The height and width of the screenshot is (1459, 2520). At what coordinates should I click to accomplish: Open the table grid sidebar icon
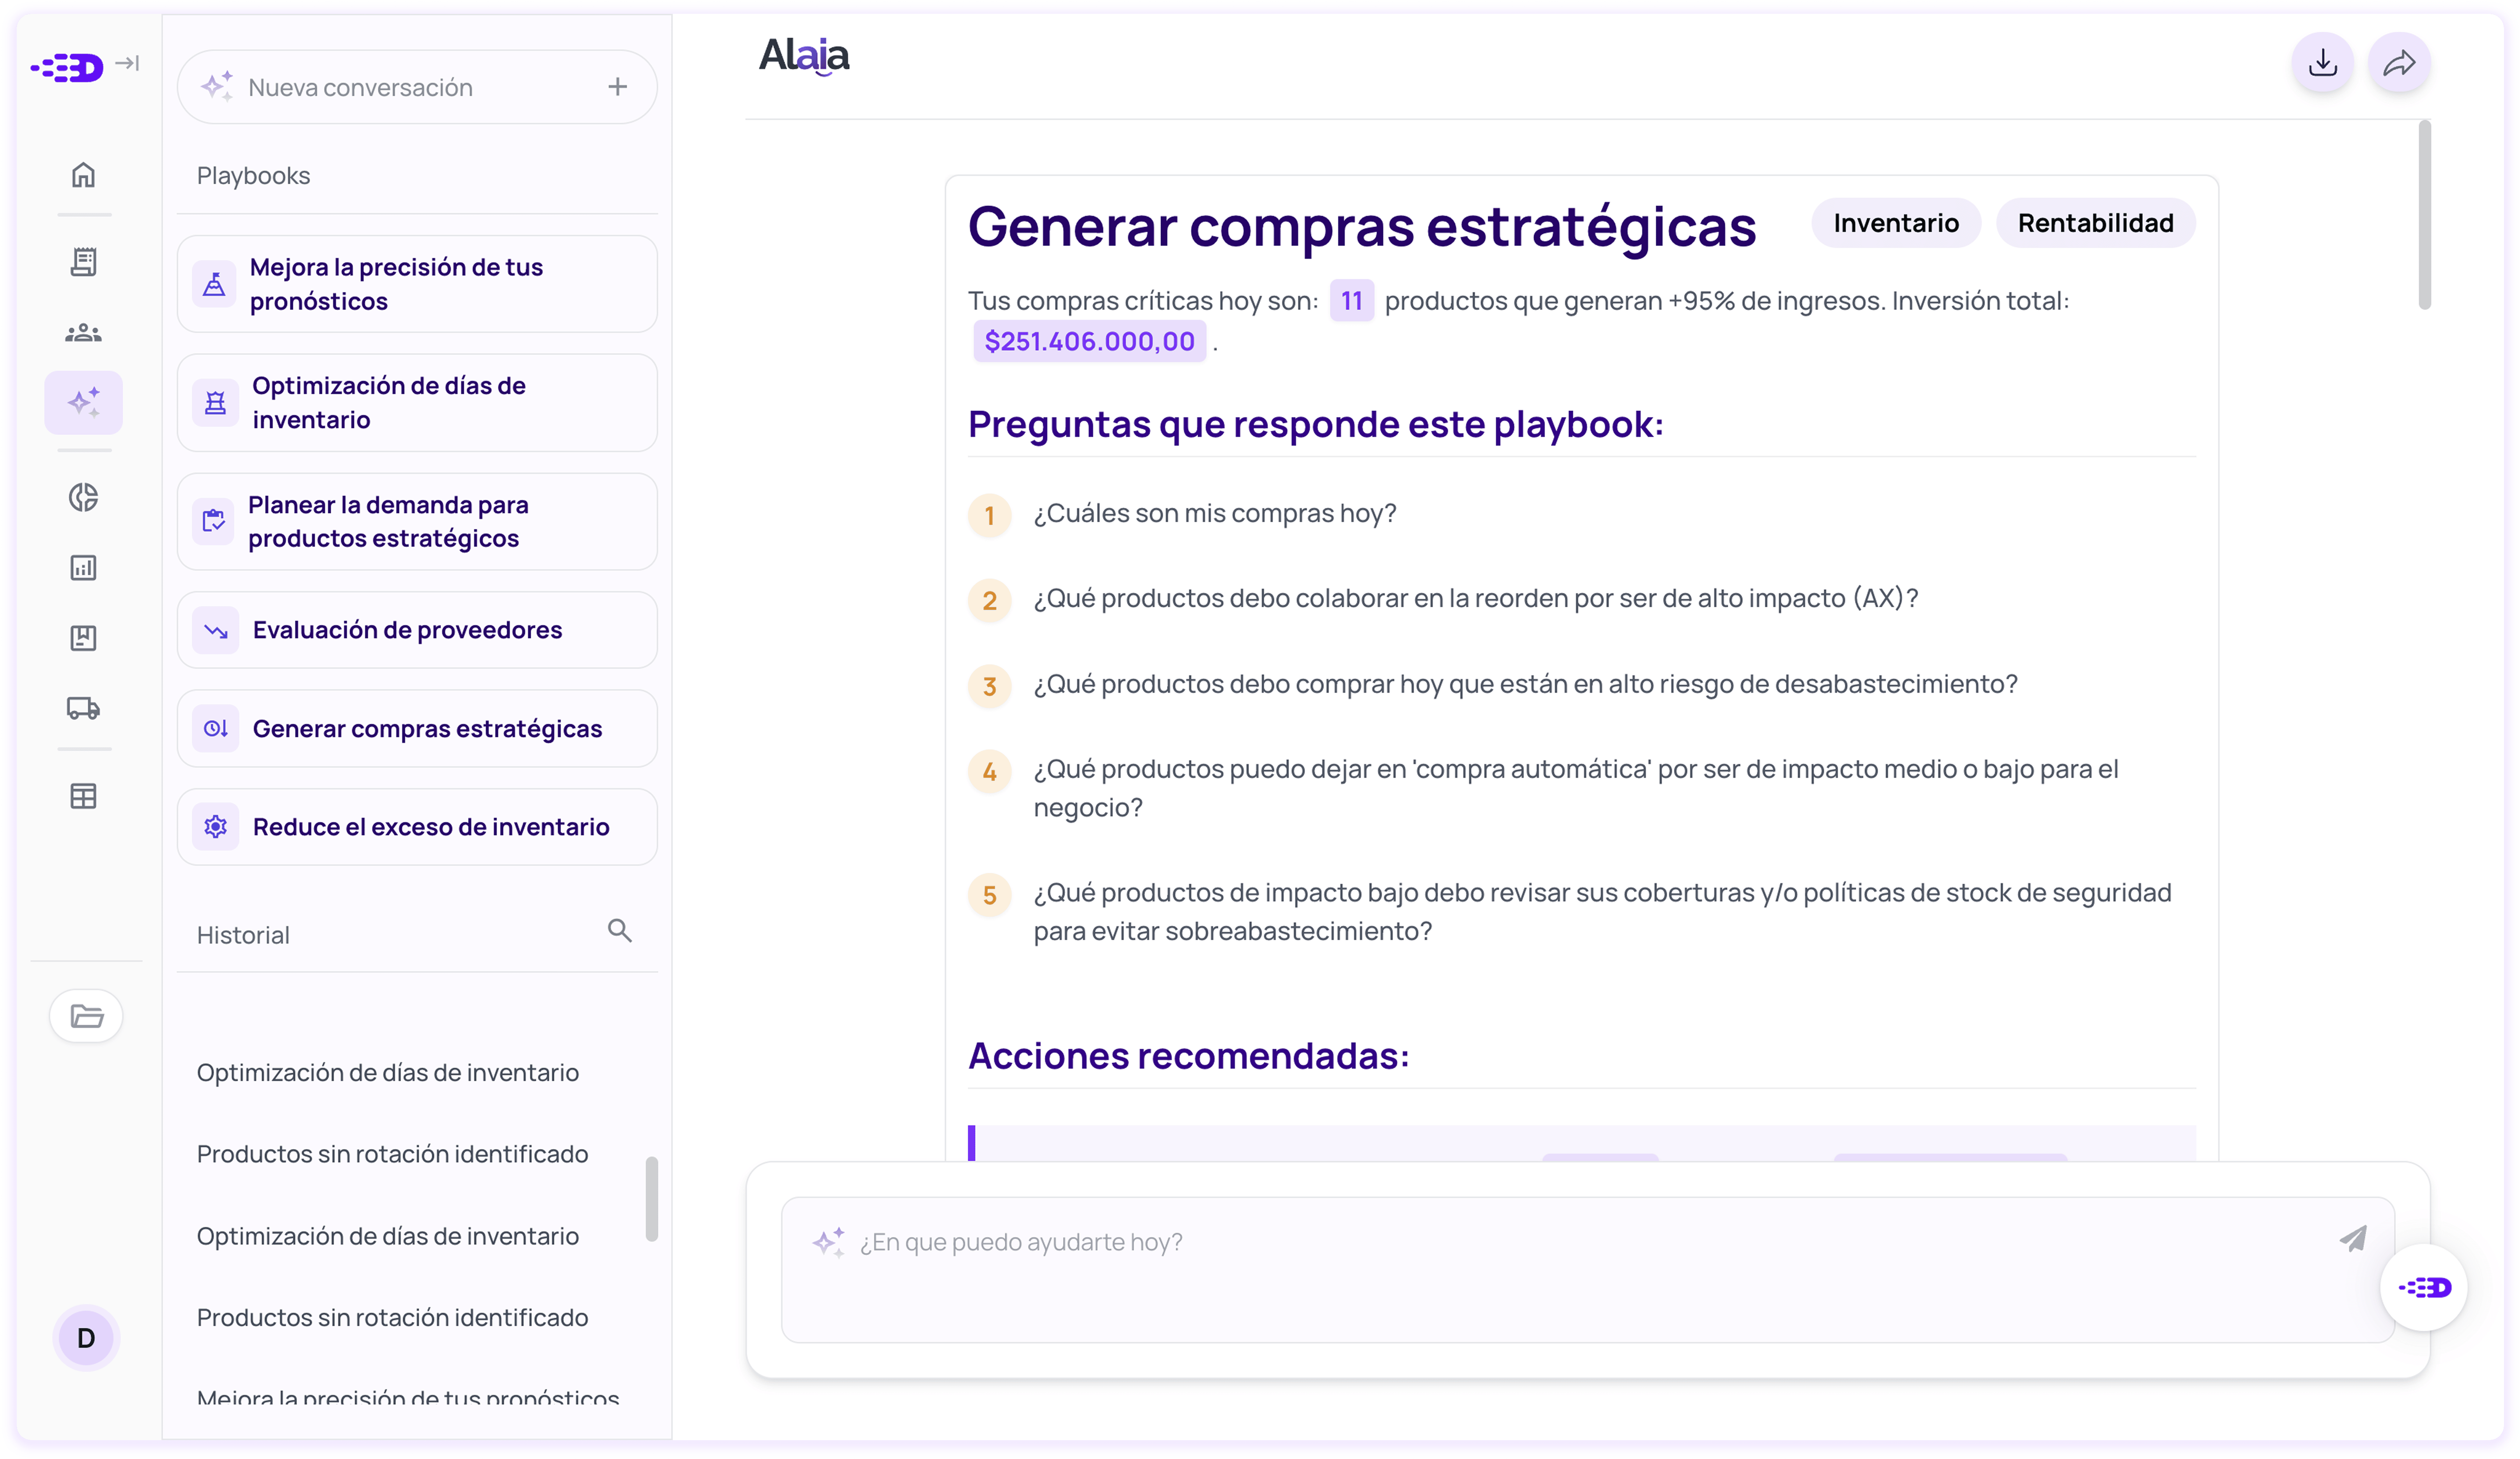[x=84, y=796]
